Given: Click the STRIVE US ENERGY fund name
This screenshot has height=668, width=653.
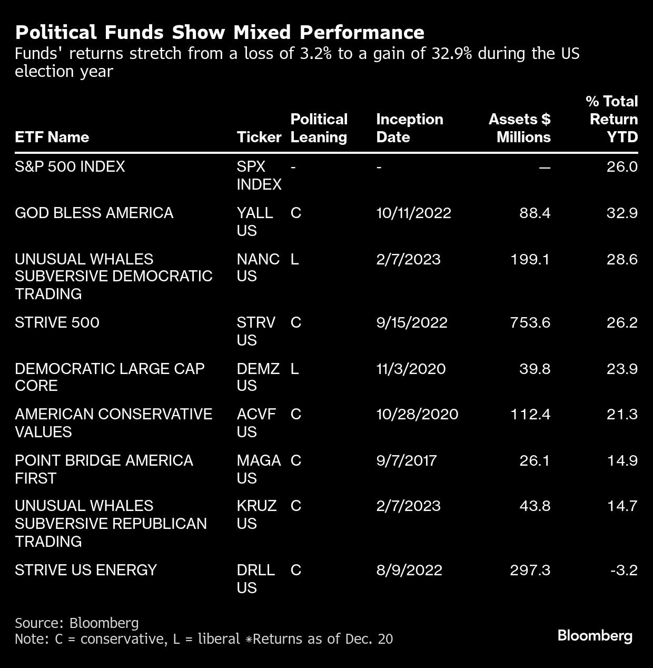Looking at the screenshot, I should 86,570.
